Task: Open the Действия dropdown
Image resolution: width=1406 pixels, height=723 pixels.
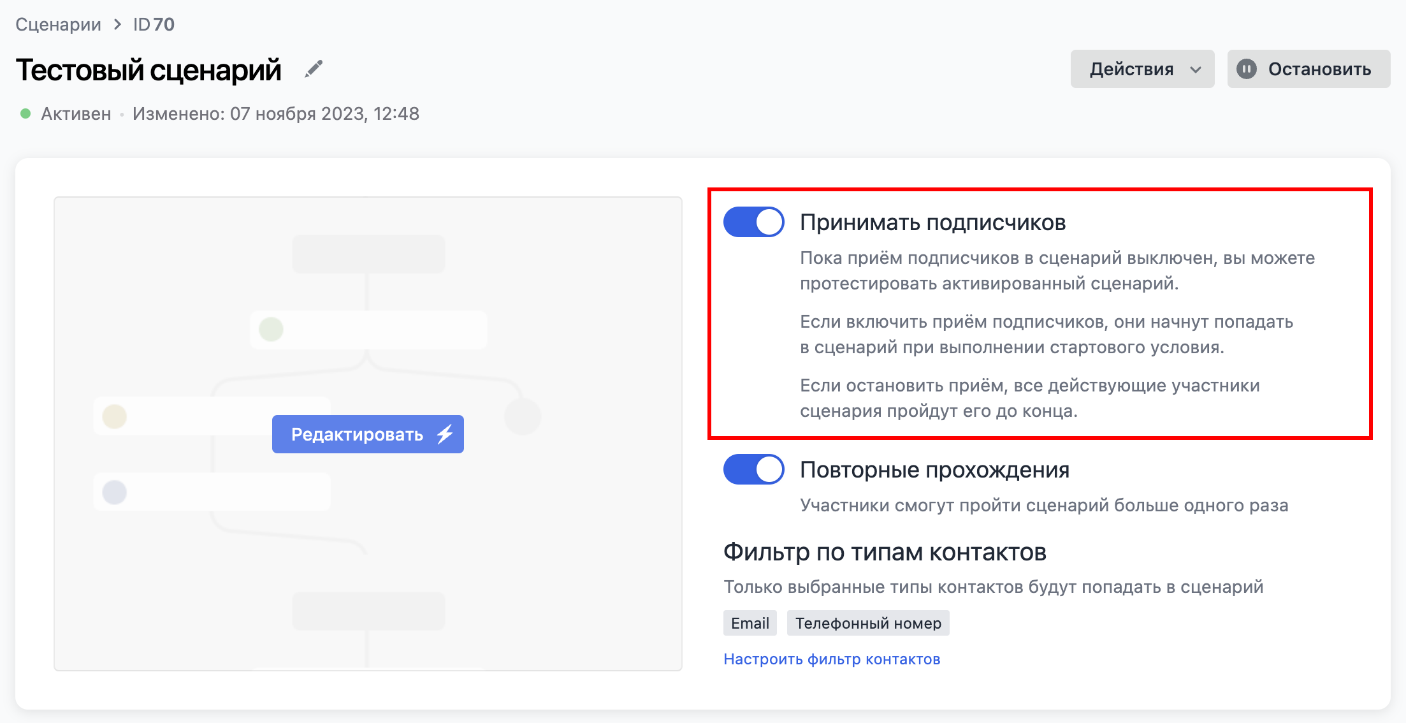Action: [x=1132, y=69]
